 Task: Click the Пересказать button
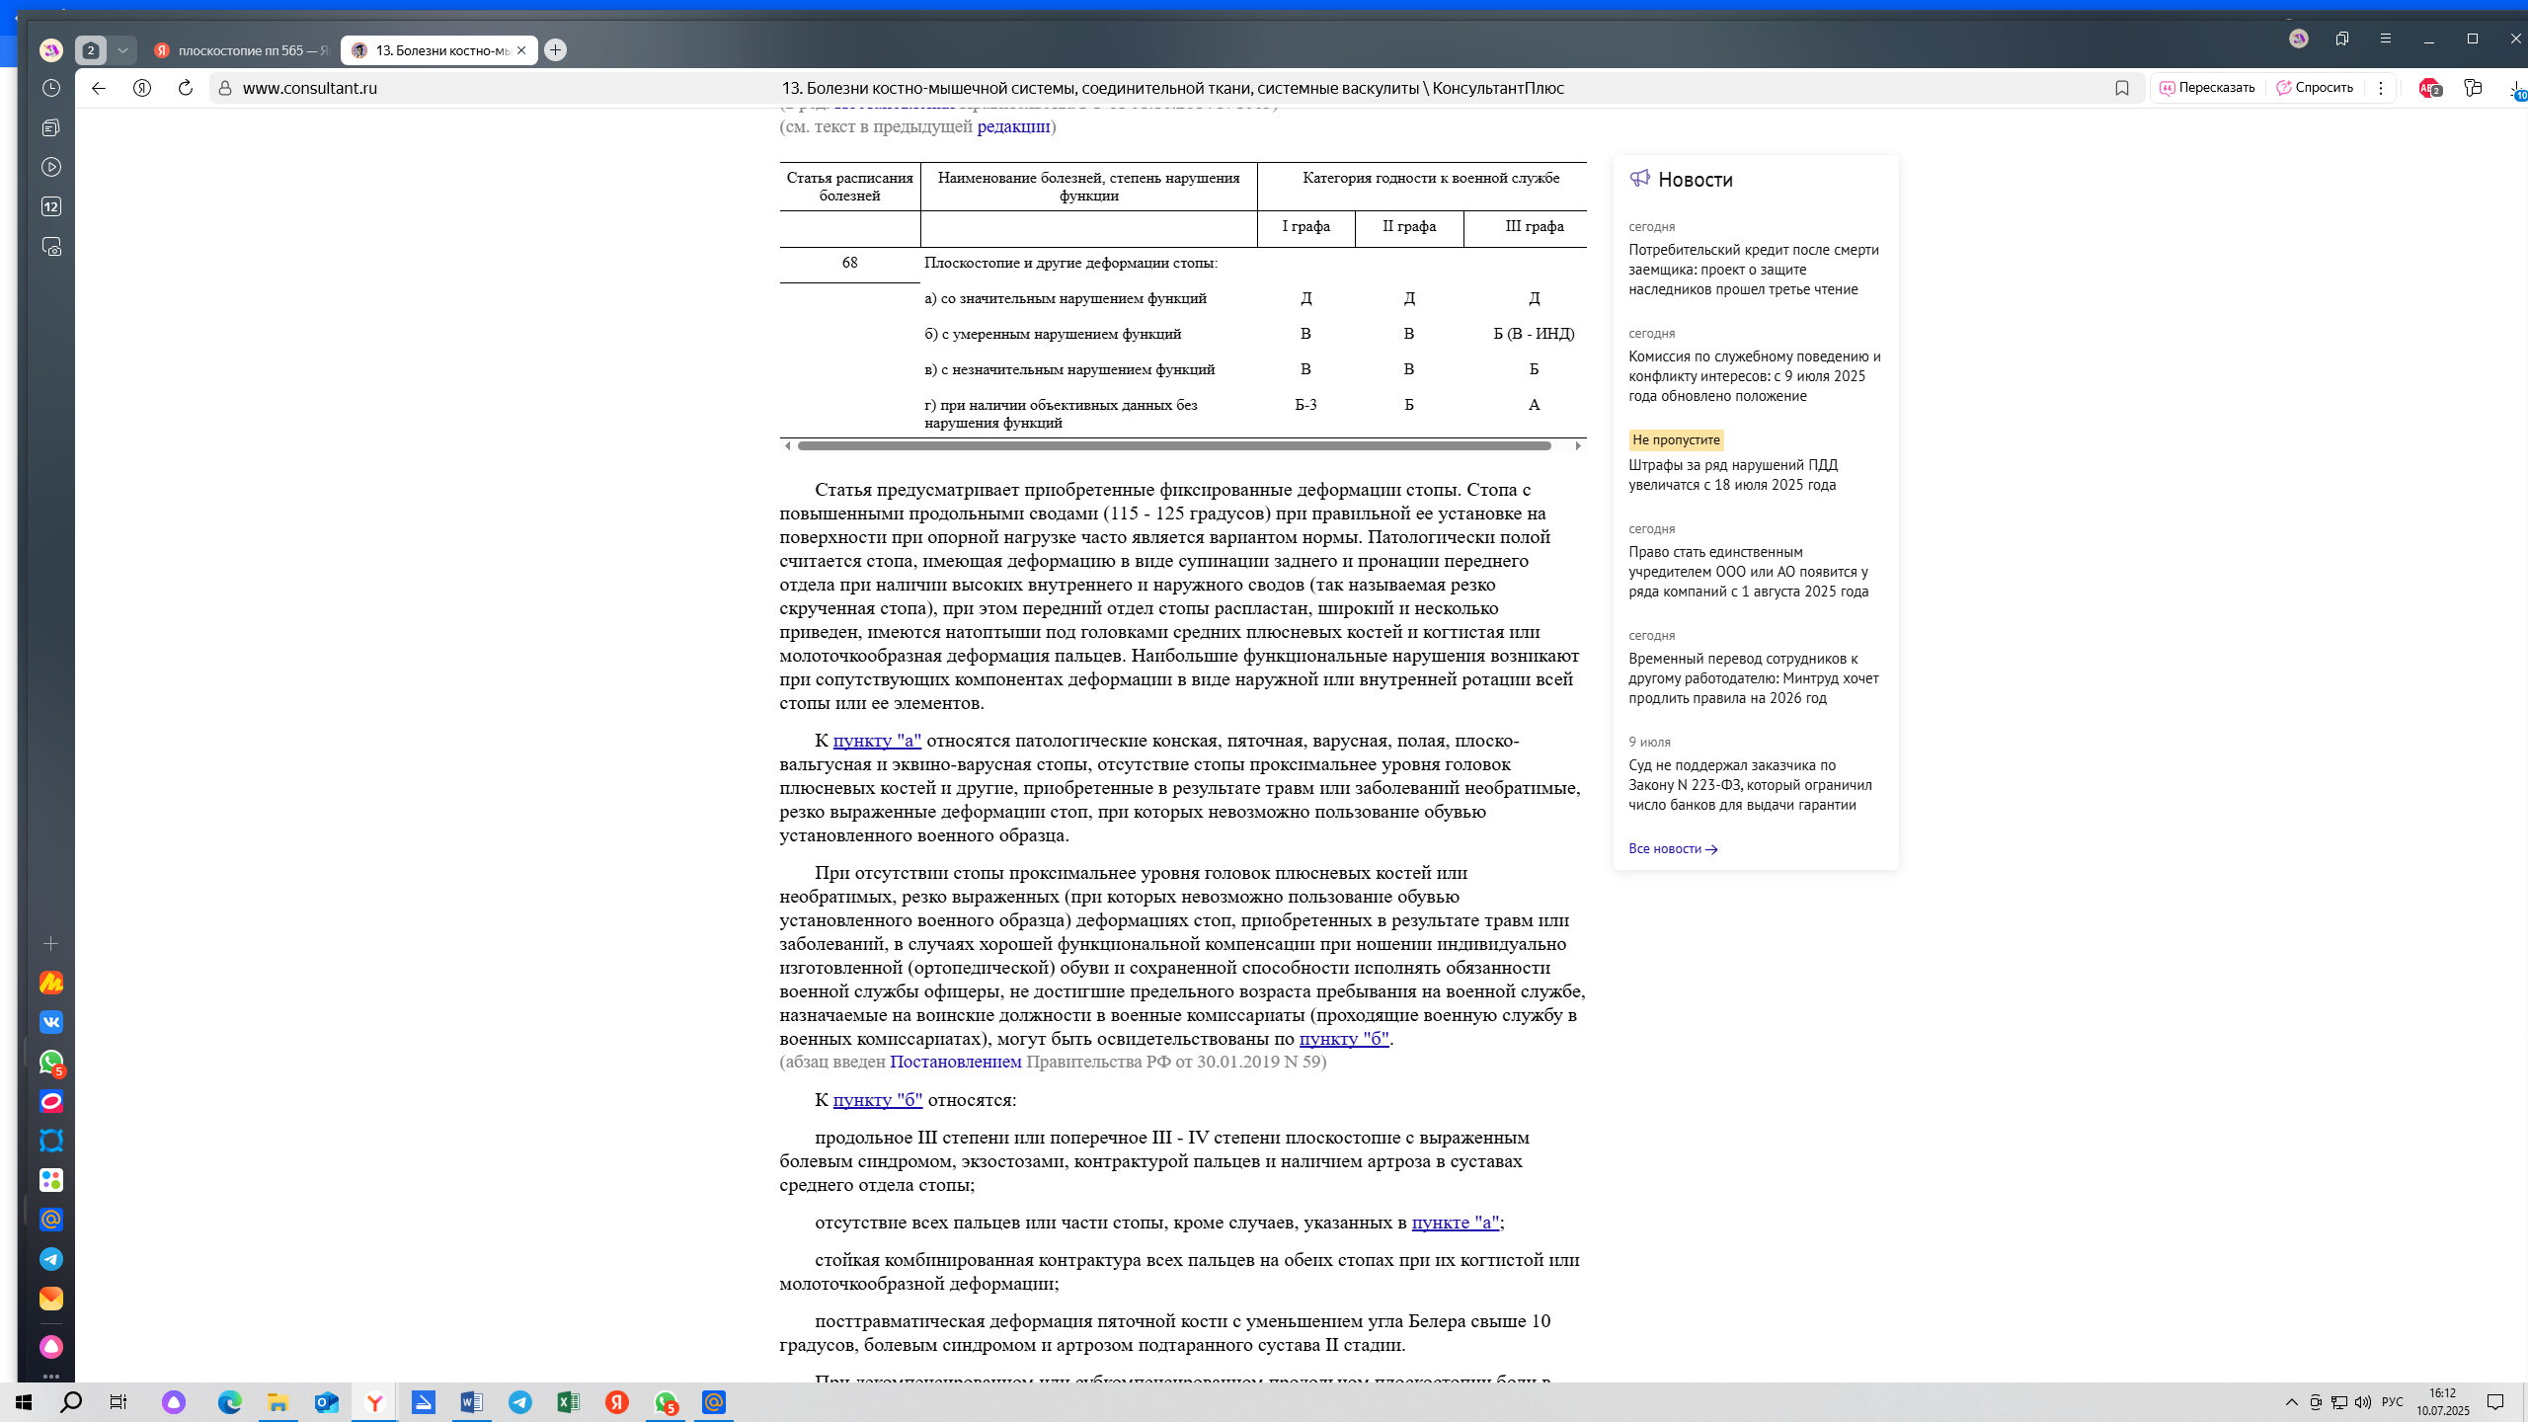coord(2208,88)
